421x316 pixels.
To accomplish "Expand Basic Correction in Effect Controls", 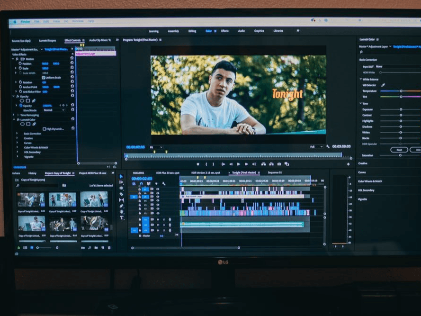I will click(18, 134).
